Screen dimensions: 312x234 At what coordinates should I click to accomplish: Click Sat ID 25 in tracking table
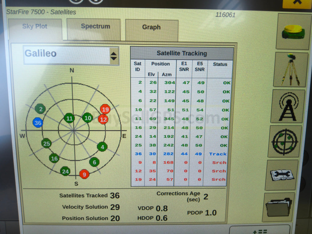coord(138,145)
